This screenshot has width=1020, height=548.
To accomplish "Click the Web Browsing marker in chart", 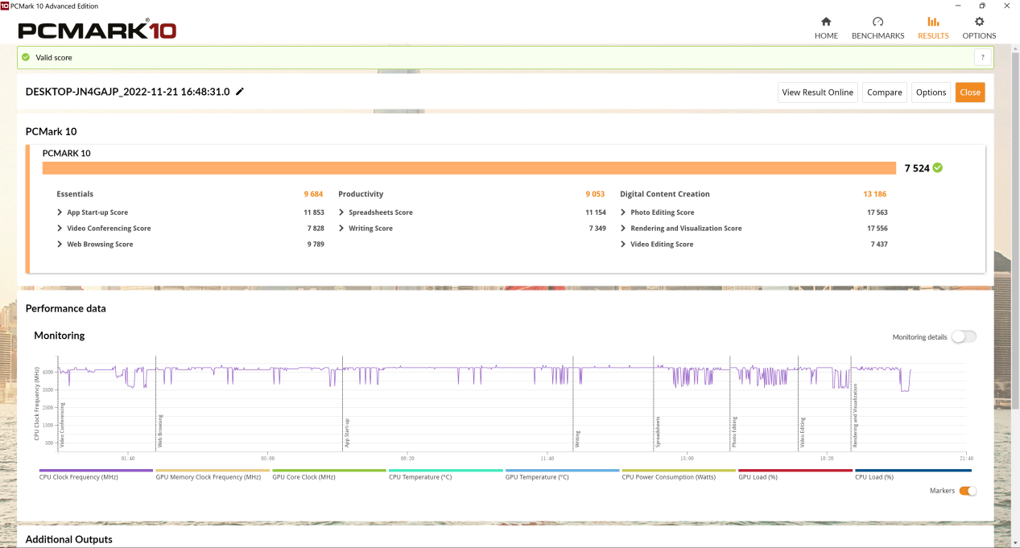I will coord(159,431).
